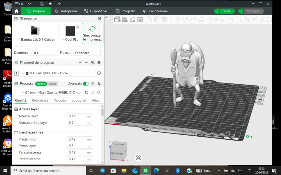Click the AMS filament sync icon
The height and width of the screenshot is (175, 281).
pos(92,62)
